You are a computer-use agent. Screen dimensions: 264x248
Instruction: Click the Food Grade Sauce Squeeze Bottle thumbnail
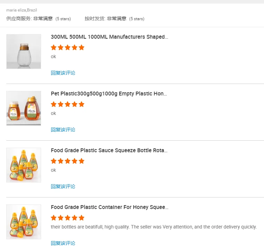[24, 165]
